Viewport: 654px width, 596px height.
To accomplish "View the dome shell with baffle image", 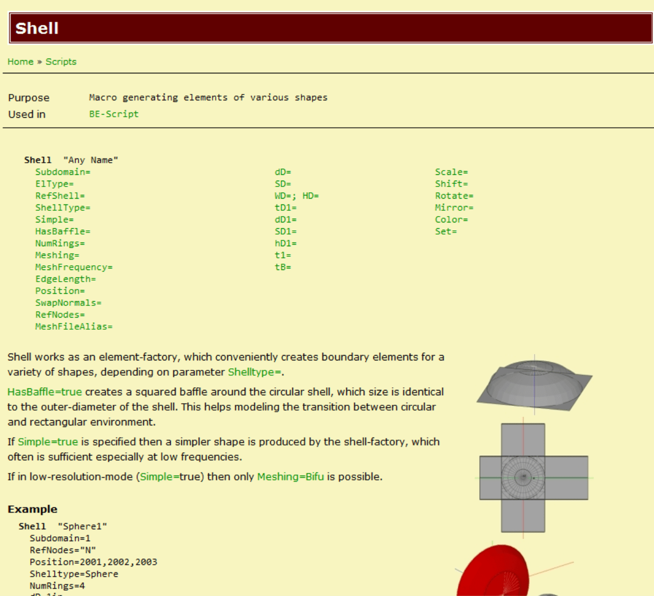I will point(534,384).
